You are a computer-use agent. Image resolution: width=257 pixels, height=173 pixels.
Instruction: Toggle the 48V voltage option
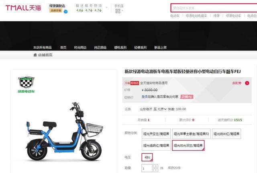click(147, 157)
